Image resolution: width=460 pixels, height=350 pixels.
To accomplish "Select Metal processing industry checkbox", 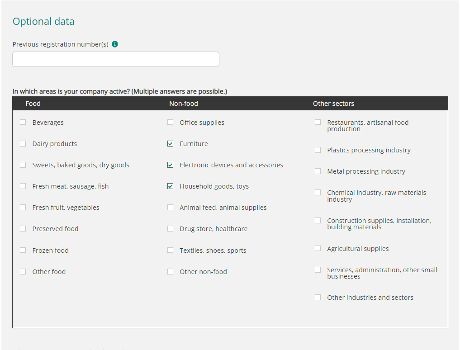I will (318, 171).
